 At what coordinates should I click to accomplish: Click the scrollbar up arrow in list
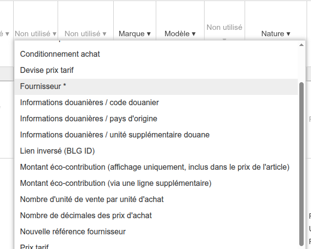click(x=301, y=45)
